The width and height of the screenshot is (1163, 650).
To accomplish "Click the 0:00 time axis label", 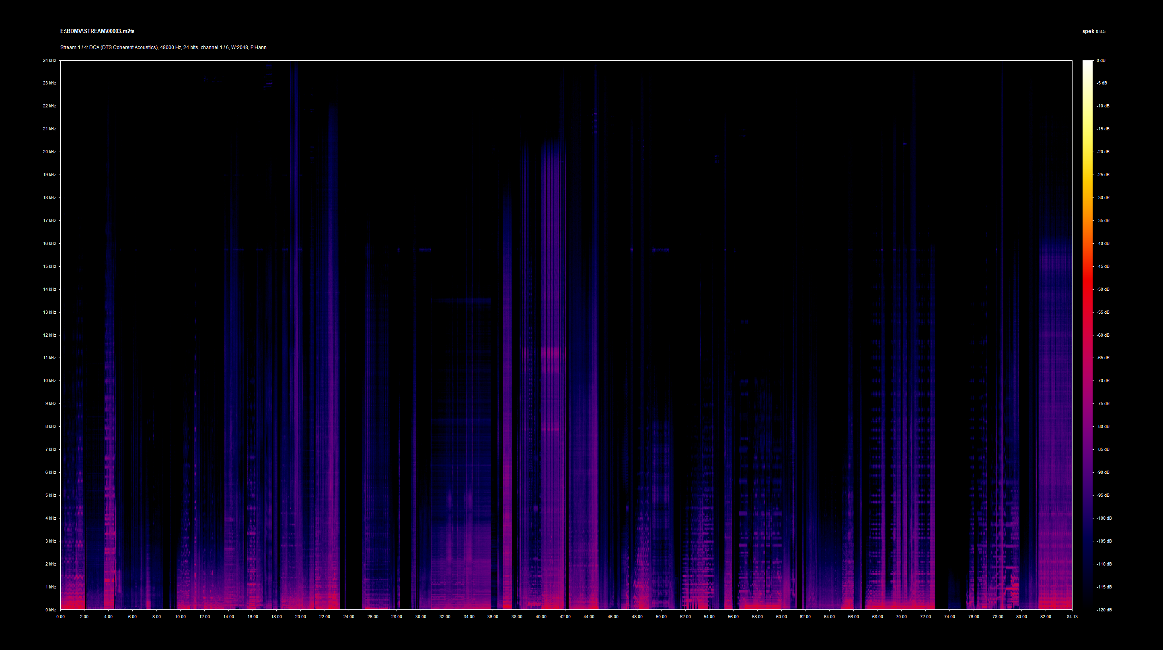I will click(60, 617).
